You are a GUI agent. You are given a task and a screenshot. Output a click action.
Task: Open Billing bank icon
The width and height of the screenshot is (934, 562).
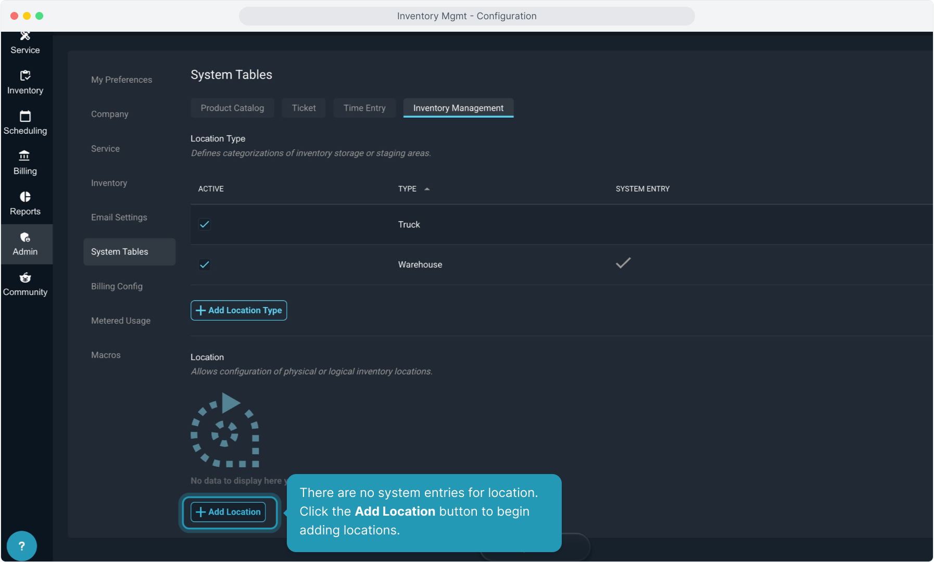click(25, 156)
